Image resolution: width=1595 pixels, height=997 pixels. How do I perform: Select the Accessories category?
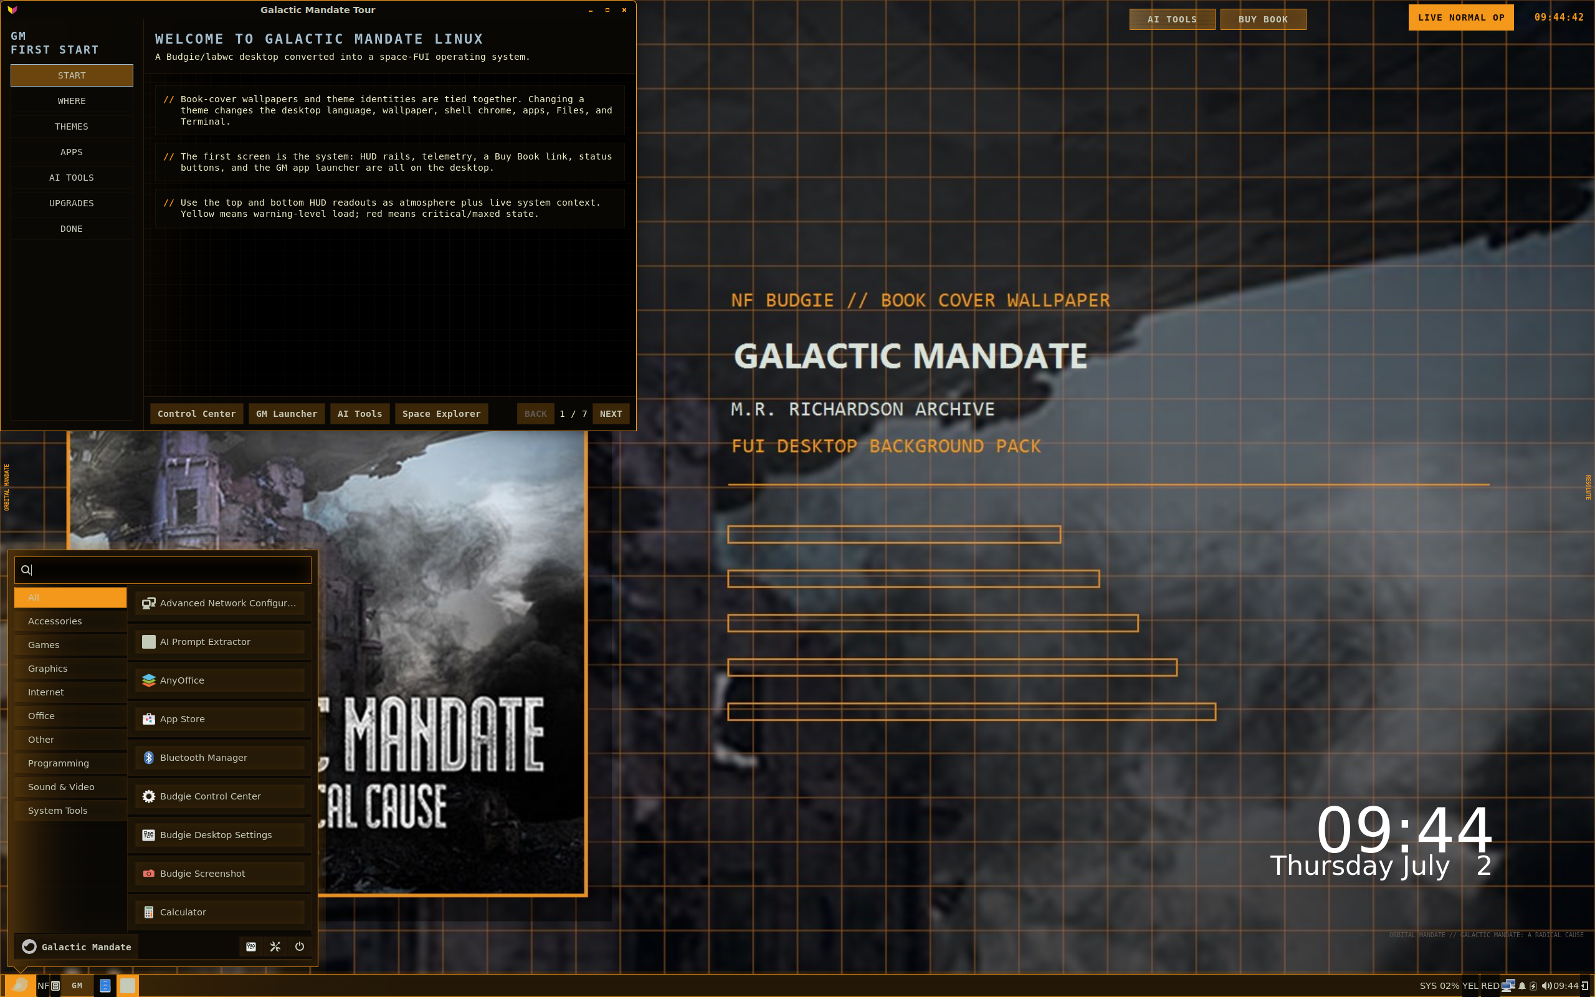point(70,621)
